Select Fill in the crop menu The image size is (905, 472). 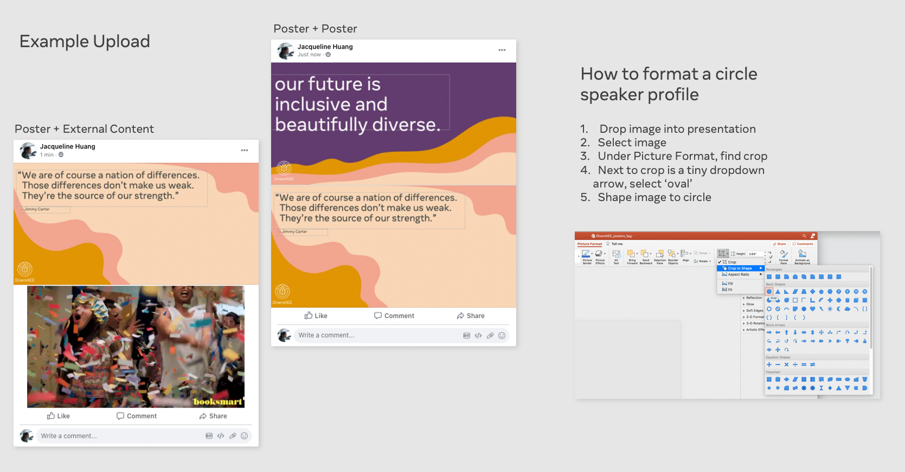pos(728,283)
